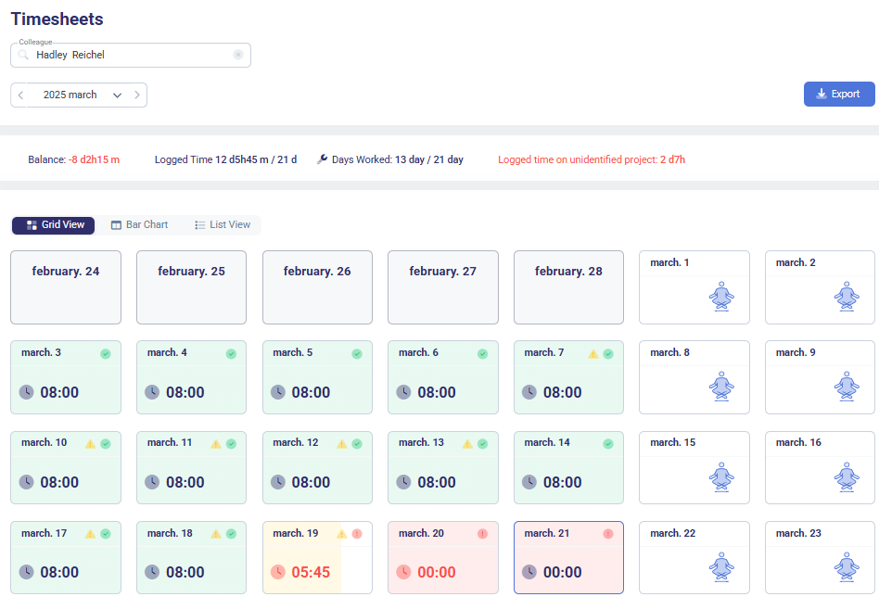Switch to Bar Chart tab
The image size is (879, 597).
pyautogui.click(x=139, y=224)
